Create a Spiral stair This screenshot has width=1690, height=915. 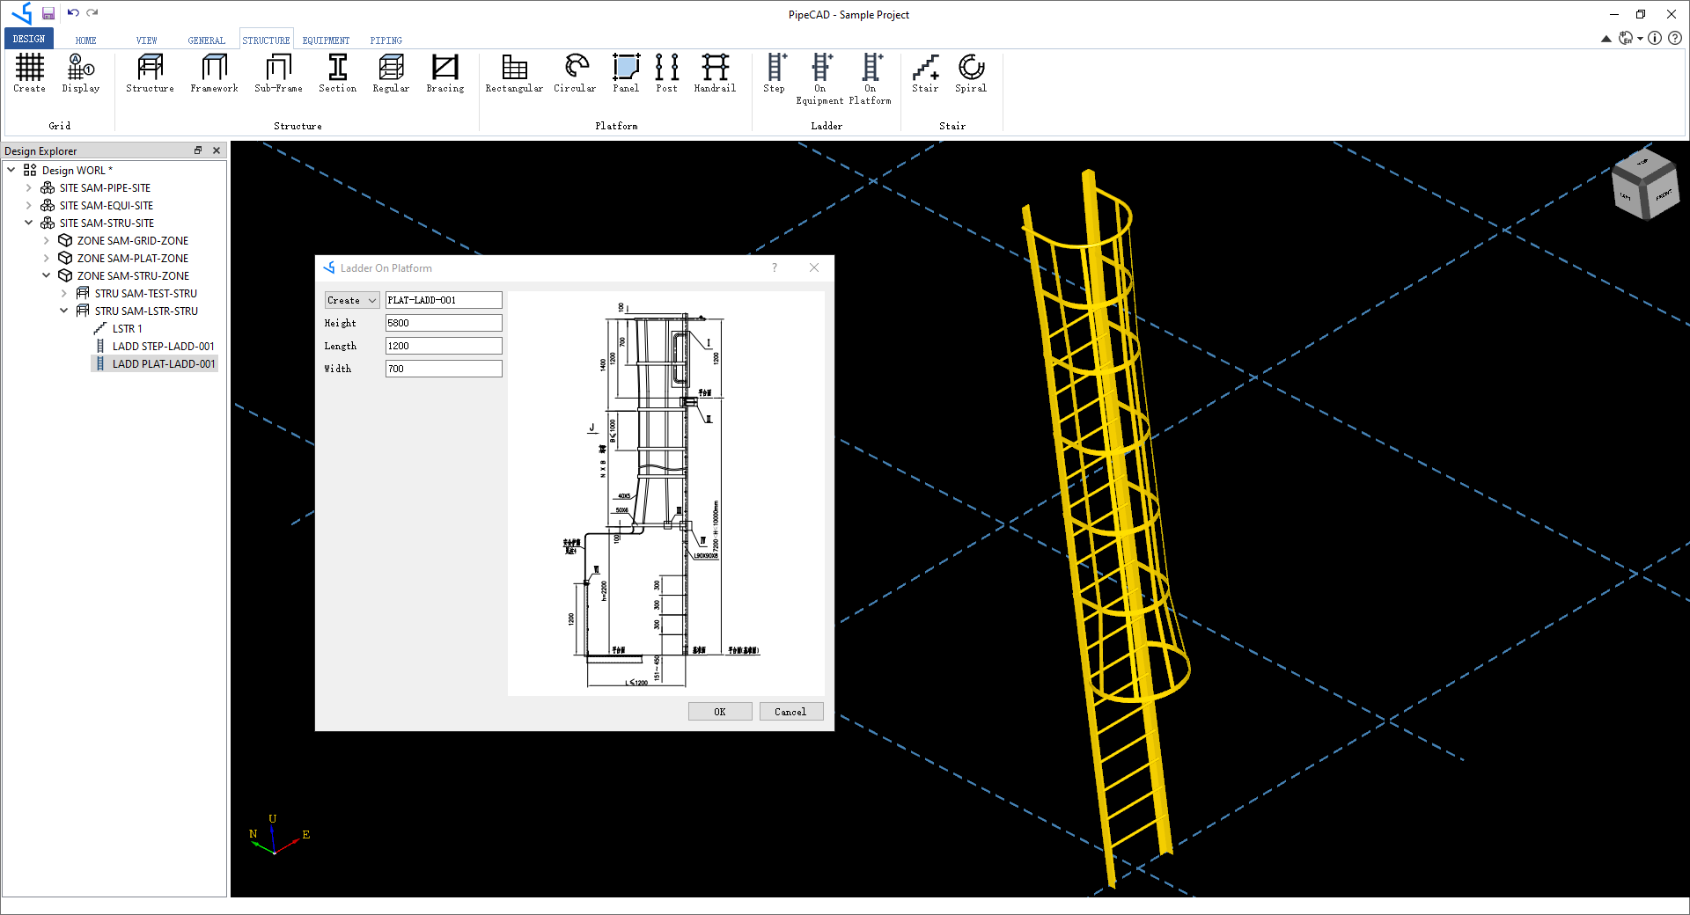(x=970, y=74)
